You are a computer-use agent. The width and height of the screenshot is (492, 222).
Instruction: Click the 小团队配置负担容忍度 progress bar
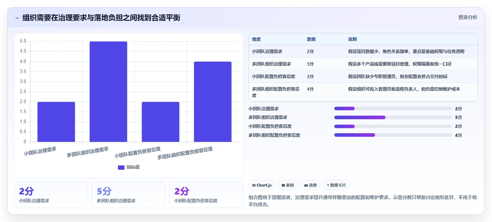click(393, 126)
